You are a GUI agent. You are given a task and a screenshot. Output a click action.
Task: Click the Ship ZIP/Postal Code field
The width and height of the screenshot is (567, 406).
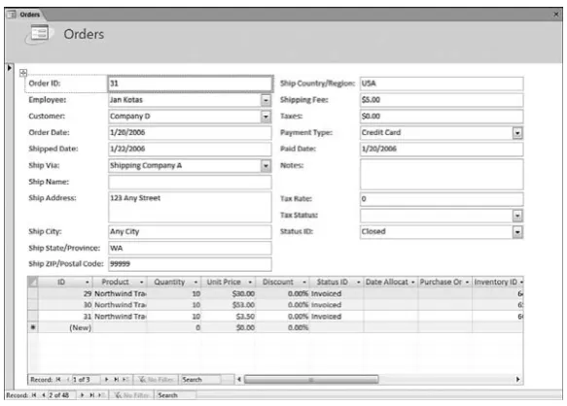pos(190,264)
